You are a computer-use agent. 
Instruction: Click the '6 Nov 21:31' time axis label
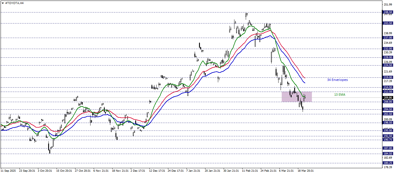102,171
